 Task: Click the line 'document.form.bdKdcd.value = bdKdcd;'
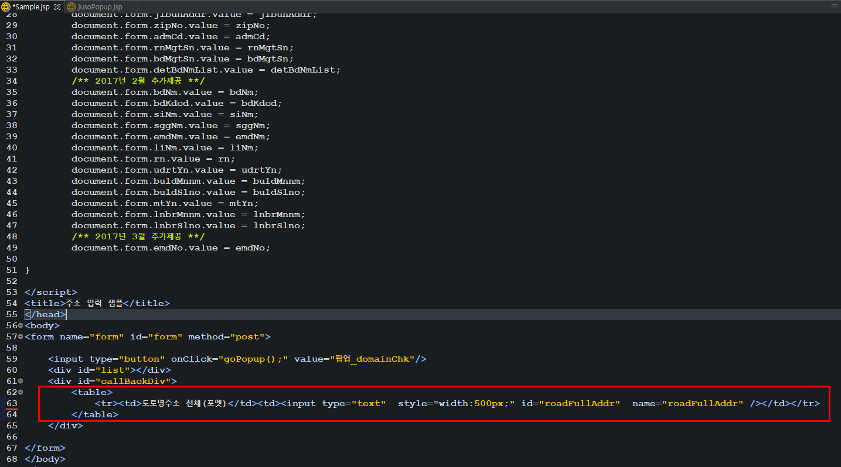(176, 103)
